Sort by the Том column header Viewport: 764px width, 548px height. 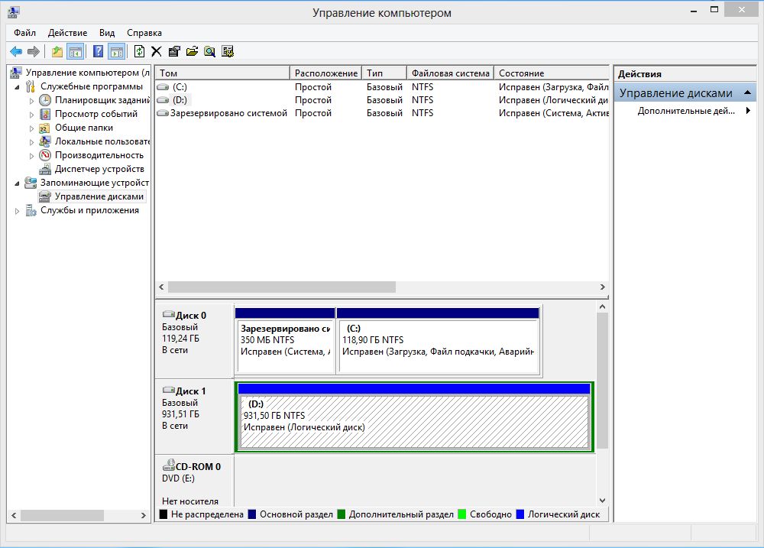point(222,73)
